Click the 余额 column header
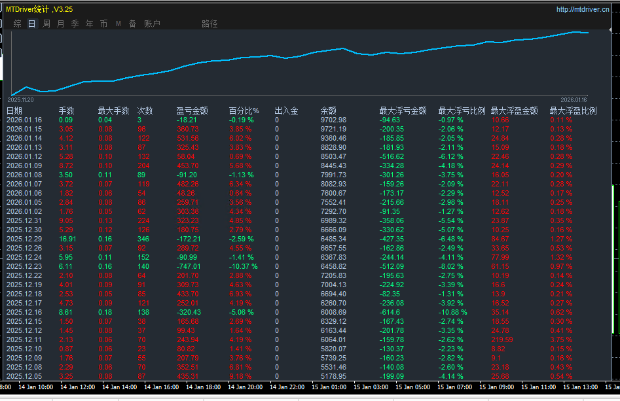Viewport: 620px width, 401px height. pos(329,111)
